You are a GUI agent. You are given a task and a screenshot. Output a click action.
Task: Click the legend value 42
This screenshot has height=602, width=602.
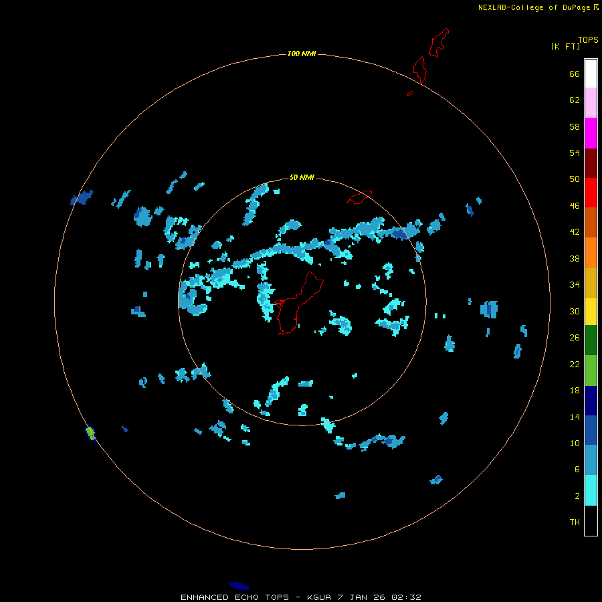coord(575,232)
